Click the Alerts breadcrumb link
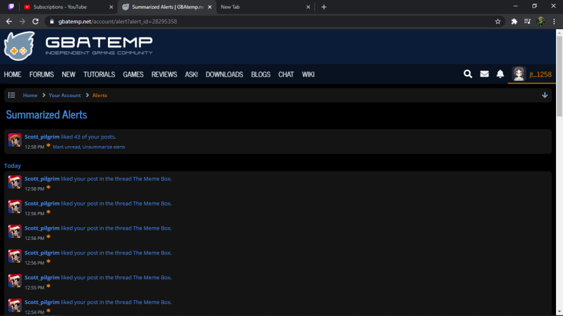Viewport: 563px width, 316px height. click(100, 95)
